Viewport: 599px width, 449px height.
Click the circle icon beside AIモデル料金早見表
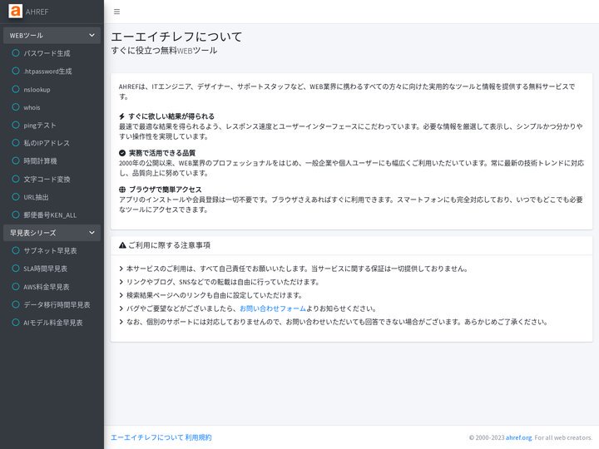pyautogui.click(x=16, y=323)
